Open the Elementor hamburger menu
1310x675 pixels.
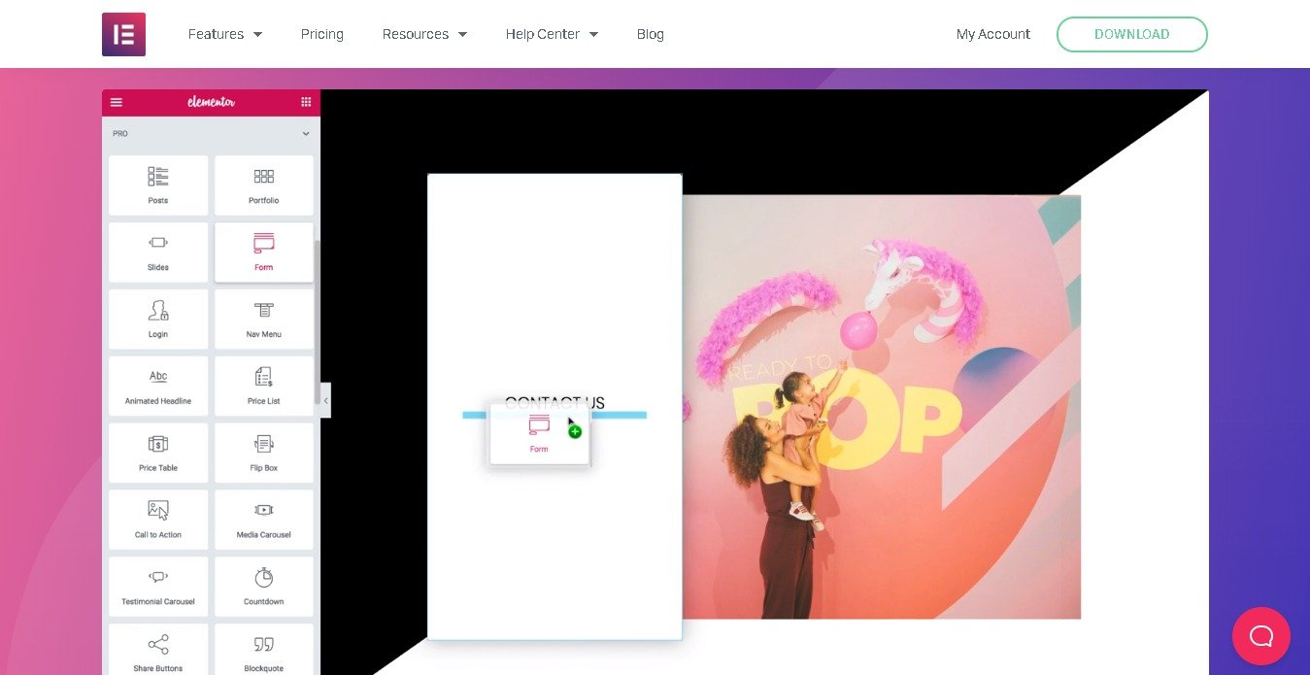pos(117,102)
